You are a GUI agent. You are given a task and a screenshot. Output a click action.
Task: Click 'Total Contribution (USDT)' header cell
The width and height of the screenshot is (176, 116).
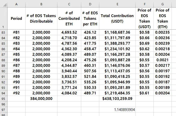coord(117,18)
